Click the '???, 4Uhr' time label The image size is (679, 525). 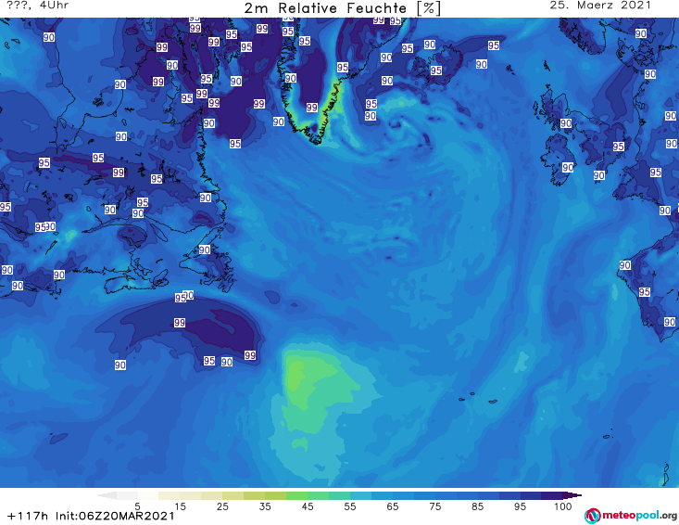(38, 6)
